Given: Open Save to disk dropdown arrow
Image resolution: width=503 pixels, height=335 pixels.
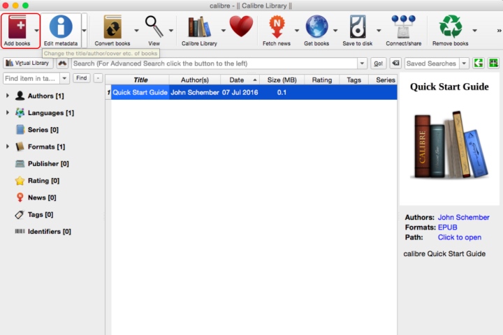Looking at the screenshot, I should (x=379, y=31).
